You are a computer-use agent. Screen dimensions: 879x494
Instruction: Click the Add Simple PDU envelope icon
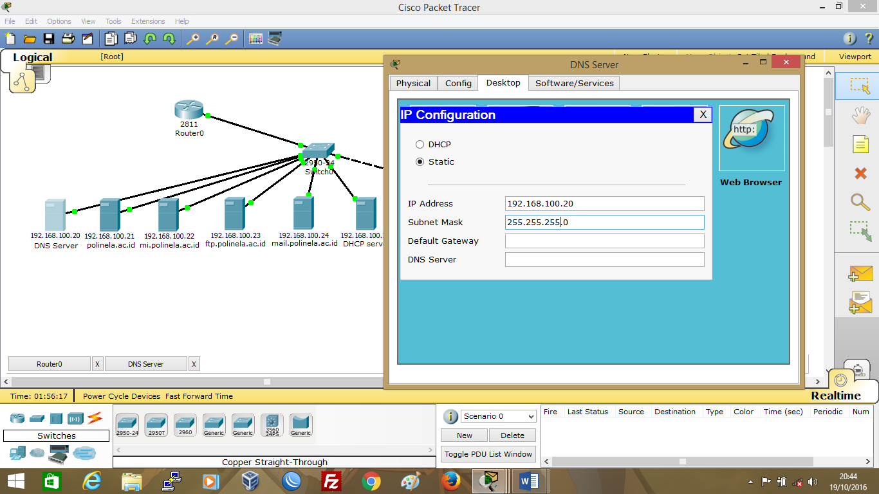(860, 273)
